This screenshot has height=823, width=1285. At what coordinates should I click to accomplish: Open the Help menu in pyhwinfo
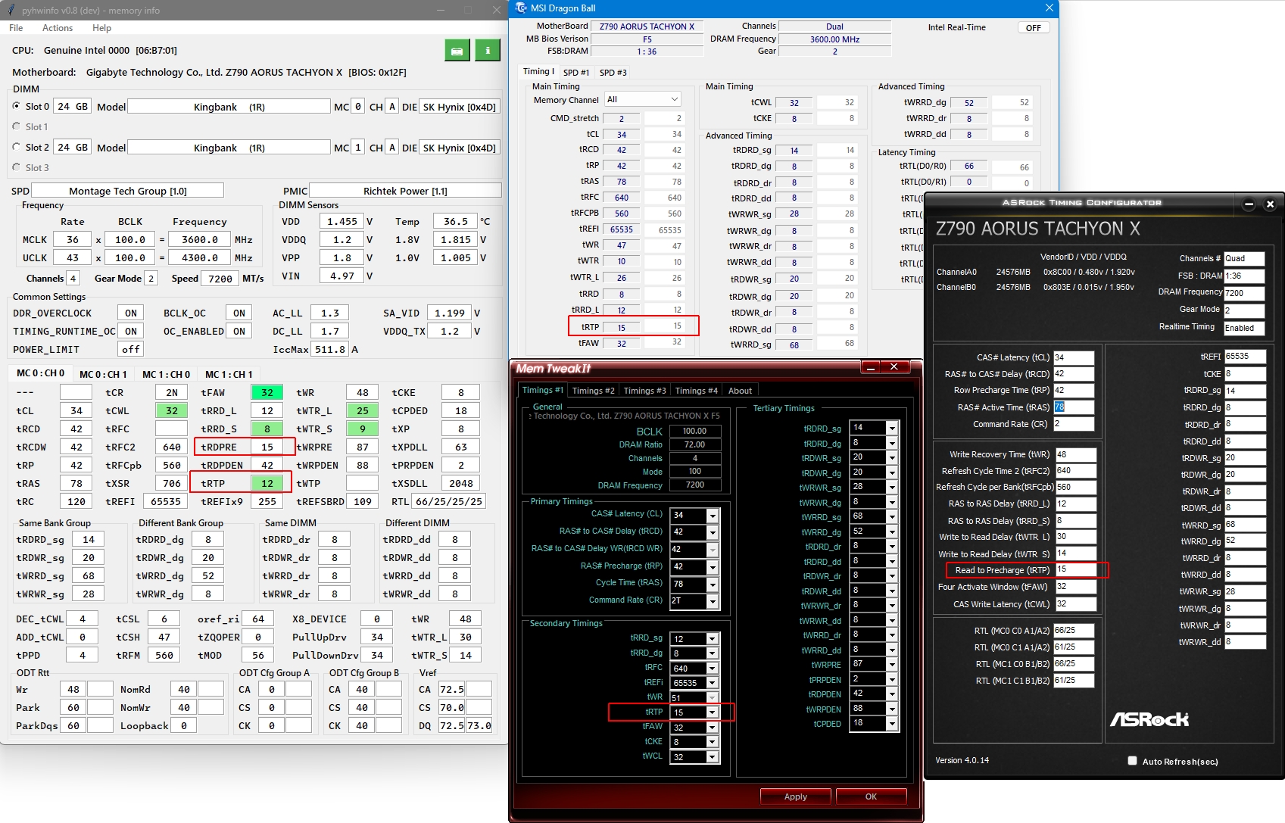coord(101,28)
